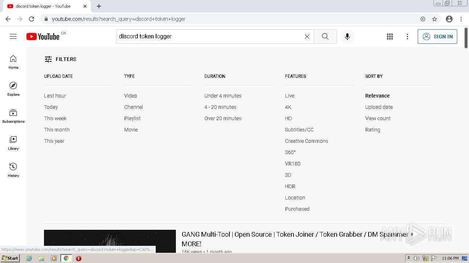
Task: Open the GANG Multi-Tool video thumbnail
Action: point(110,241)
